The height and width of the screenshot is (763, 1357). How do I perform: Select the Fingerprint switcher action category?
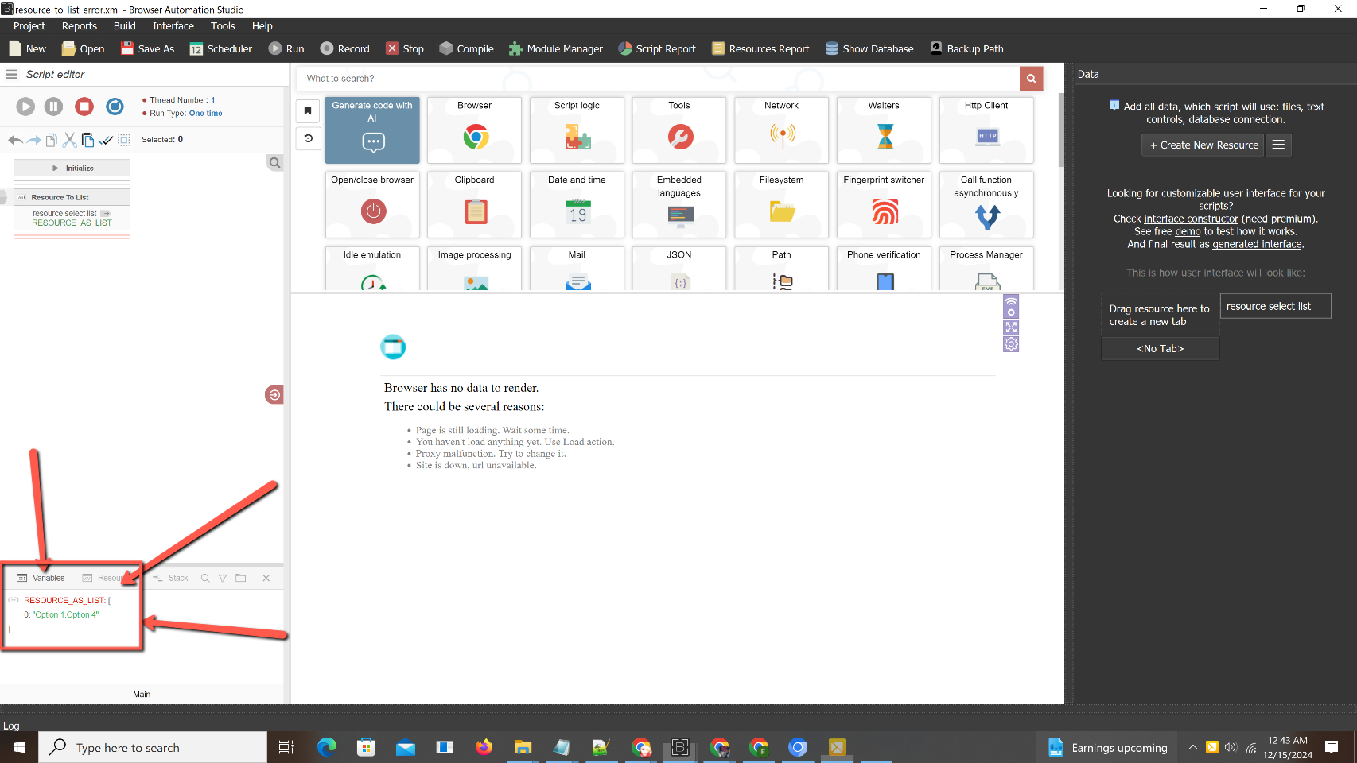(883, 205)
